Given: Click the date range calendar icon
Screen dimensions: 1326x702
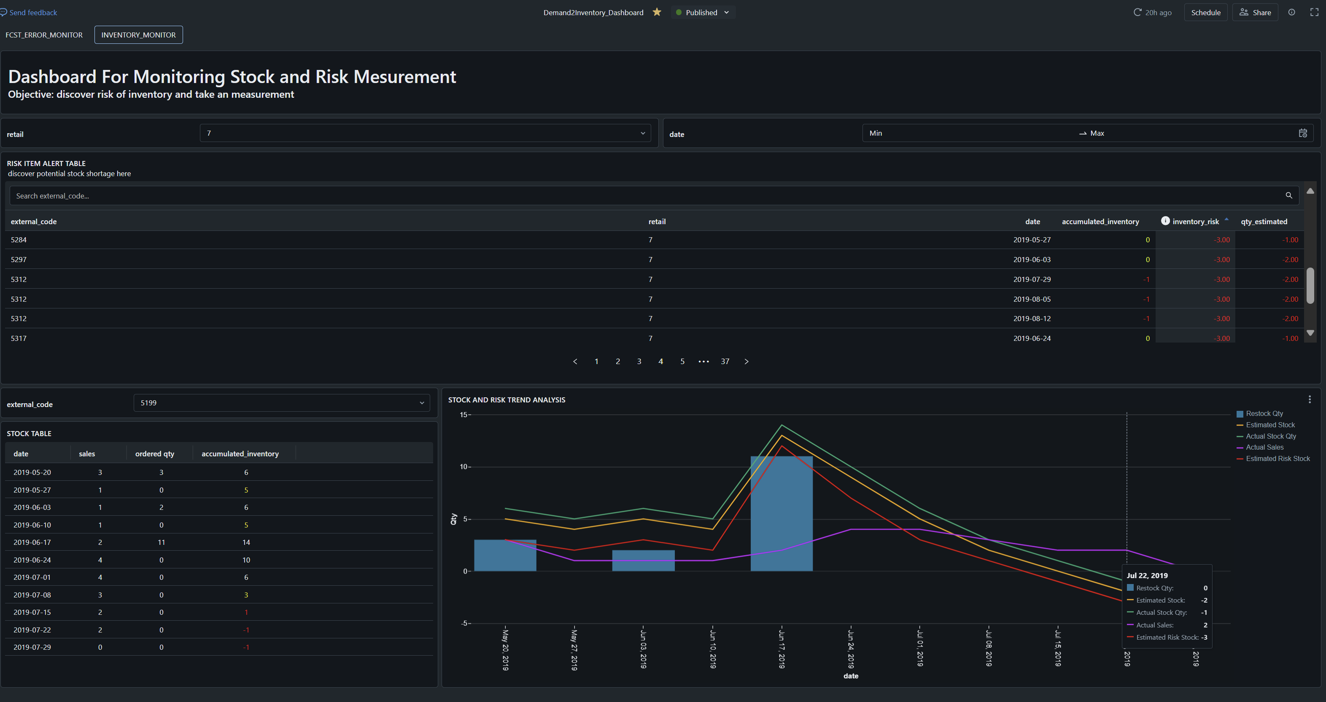Looking at the screenshot, I should pos(1303,133).
